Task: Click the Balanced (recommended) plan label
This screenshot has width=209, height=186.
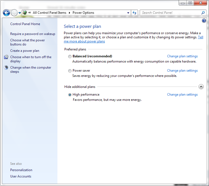Action: coord(92,56)
